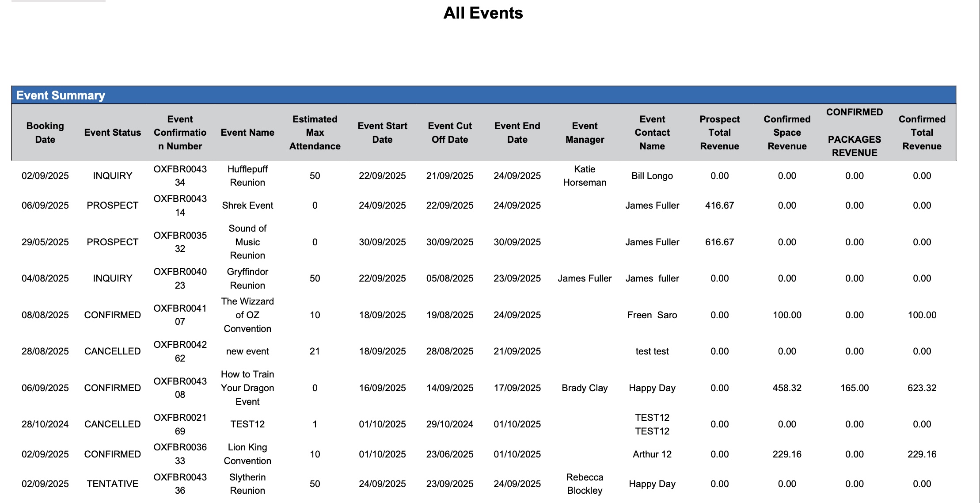Select the Prospect Total Revenue header
Image resolution: width=980 pixels, height=503 pixels.
point(719,133)
